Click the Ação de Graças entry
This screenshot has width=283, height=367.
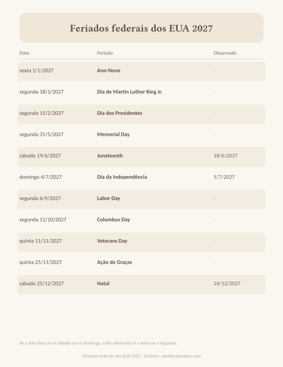coord(115,262)
